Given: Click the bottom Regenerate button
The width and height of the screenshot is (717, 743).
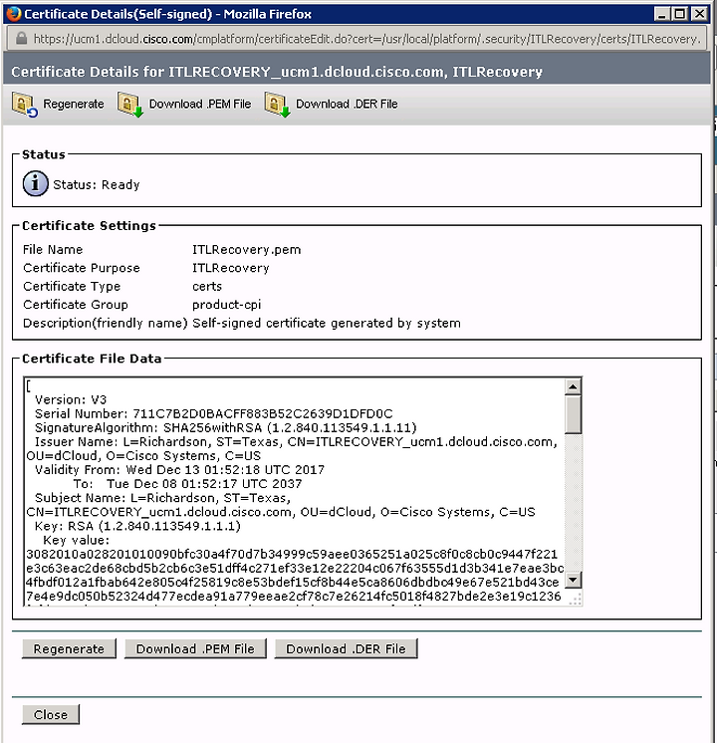Looking at the screenshot, I should coord(69,648).
